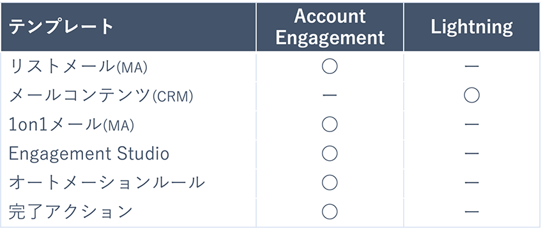Click circle for Engagement Studio under Account Engagement
Viewport: 543px width, 236px height.
pos(330,154)
